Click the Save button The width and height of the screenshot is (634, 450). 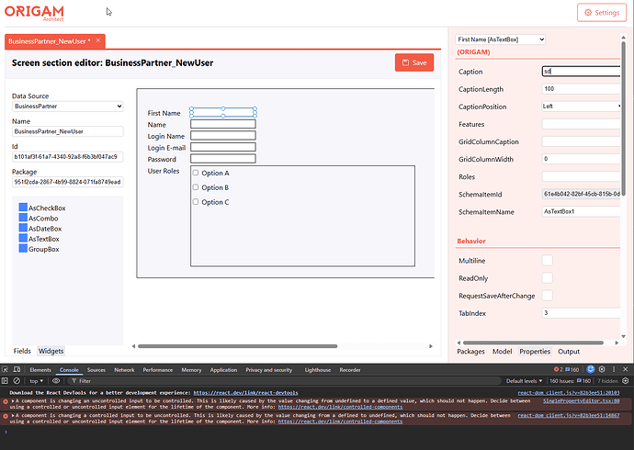coord(414,62)
